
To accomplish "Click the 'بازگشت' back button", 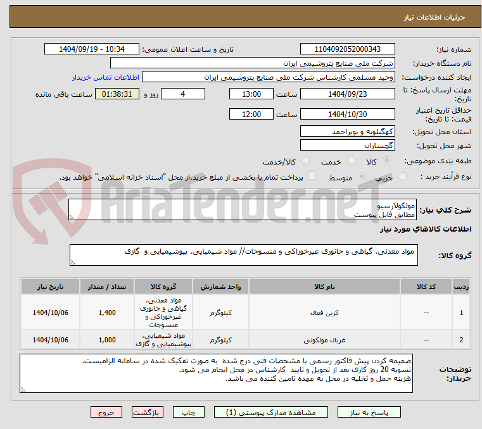I will tap(148, 413).
